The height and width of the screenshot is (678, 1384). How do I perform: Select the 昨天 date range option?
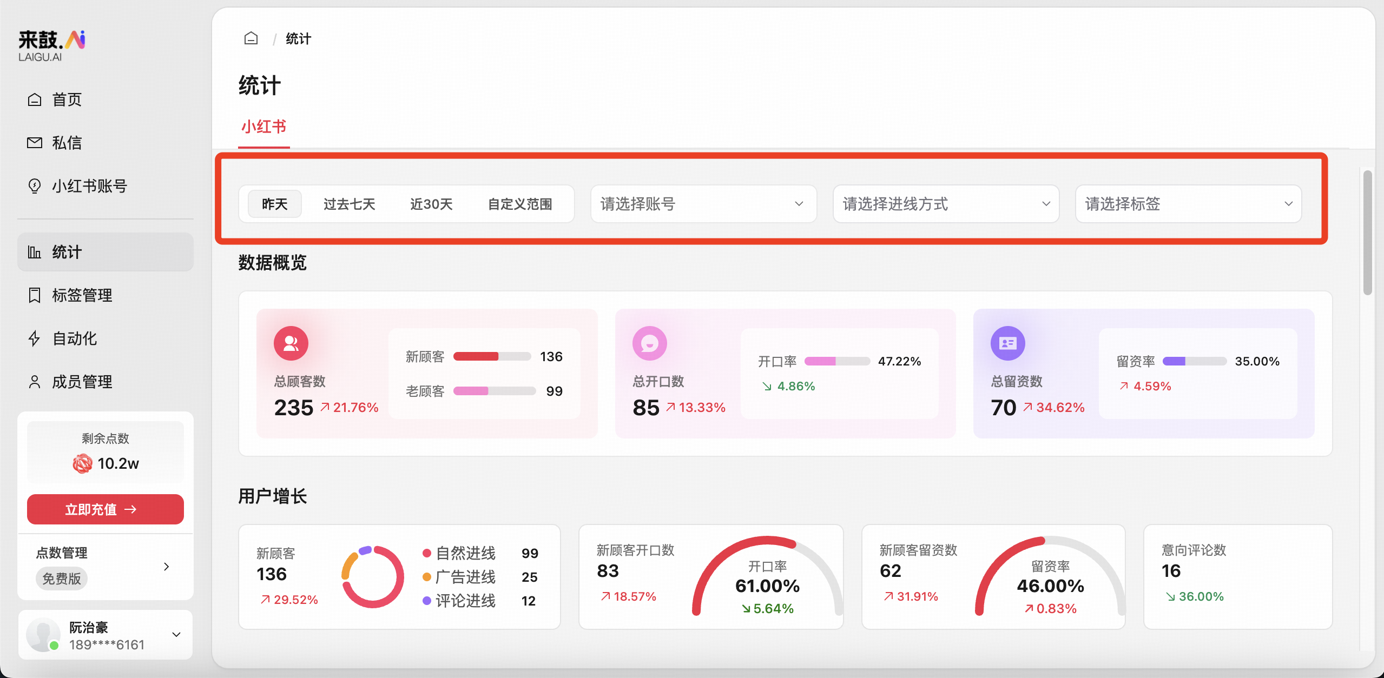275,204
